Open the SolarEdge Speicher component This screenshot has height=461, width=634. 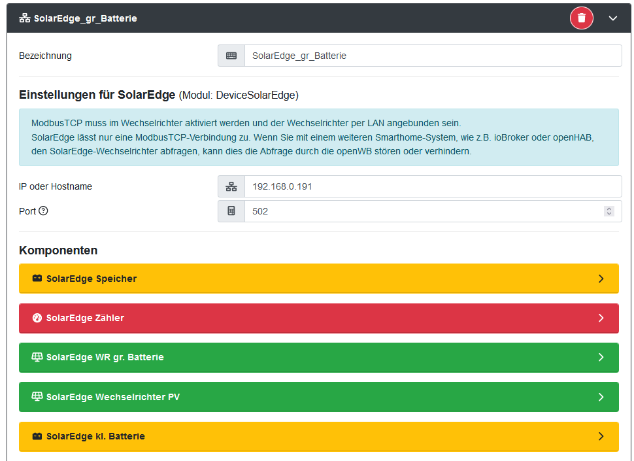tap(318, 279)
